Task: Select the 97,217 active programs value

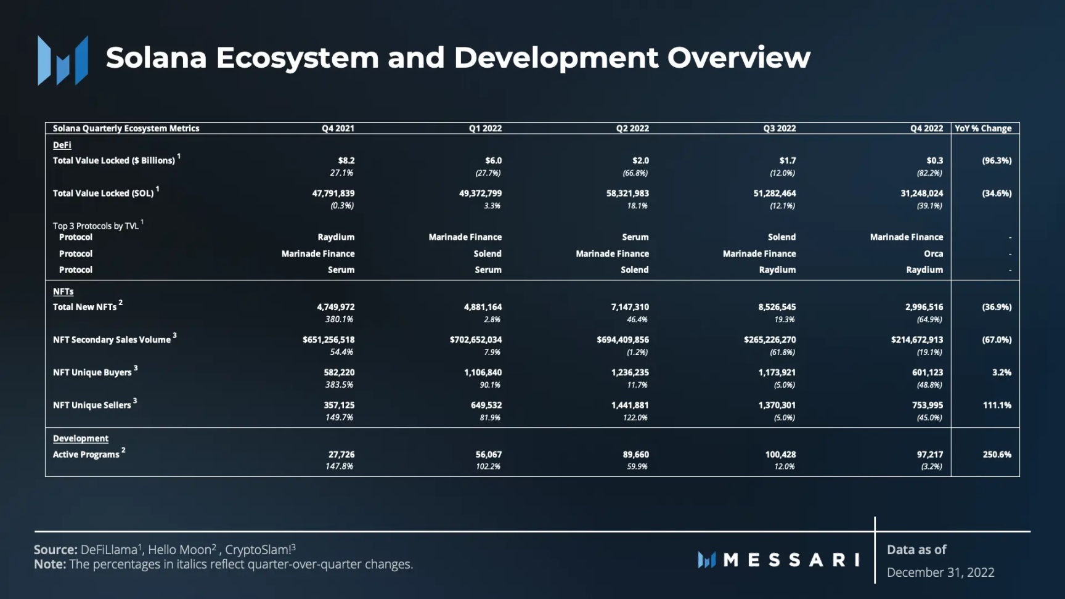Action: click(930, 454)
